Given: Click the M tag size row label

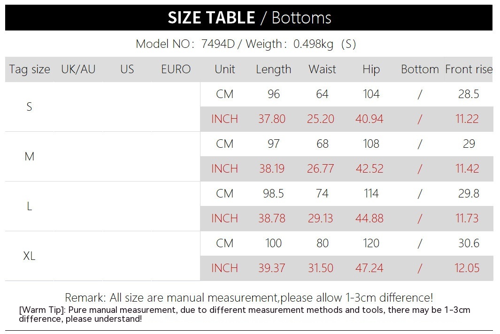Looking at the screenshot, I should pos(29,157).
